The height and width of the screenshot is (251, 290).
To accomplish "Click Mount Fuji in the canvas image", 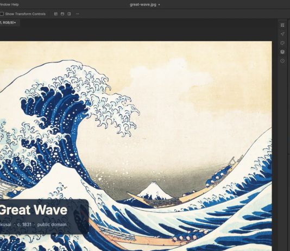I will point(154,190).
